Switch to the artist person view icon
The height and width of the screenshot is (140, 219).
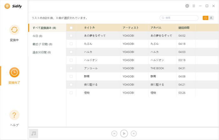tap(211, 18)
